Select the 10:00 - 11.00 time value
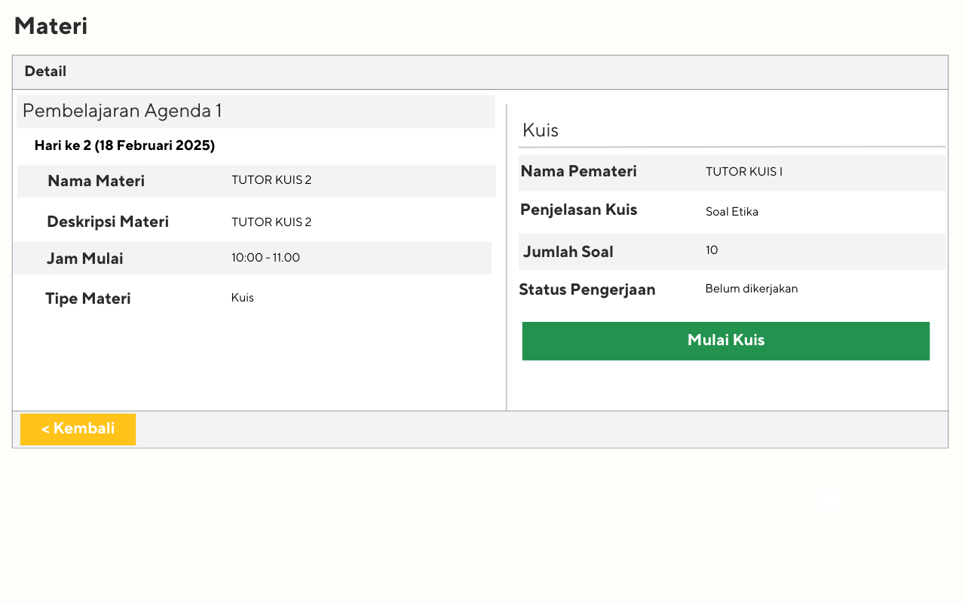The height and width of the screenshot is (603, 965). click(x=265, y=258)
